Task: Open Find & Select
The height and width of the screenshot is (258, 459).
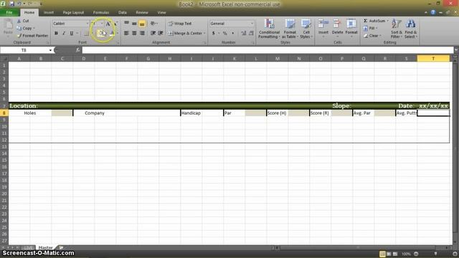Action: click(x=411, y=29)
